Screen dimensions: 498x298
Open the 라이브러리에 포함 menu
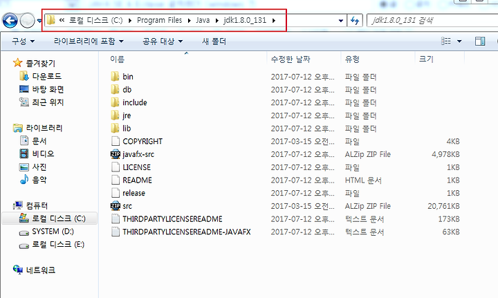click(x=89, y=41)
